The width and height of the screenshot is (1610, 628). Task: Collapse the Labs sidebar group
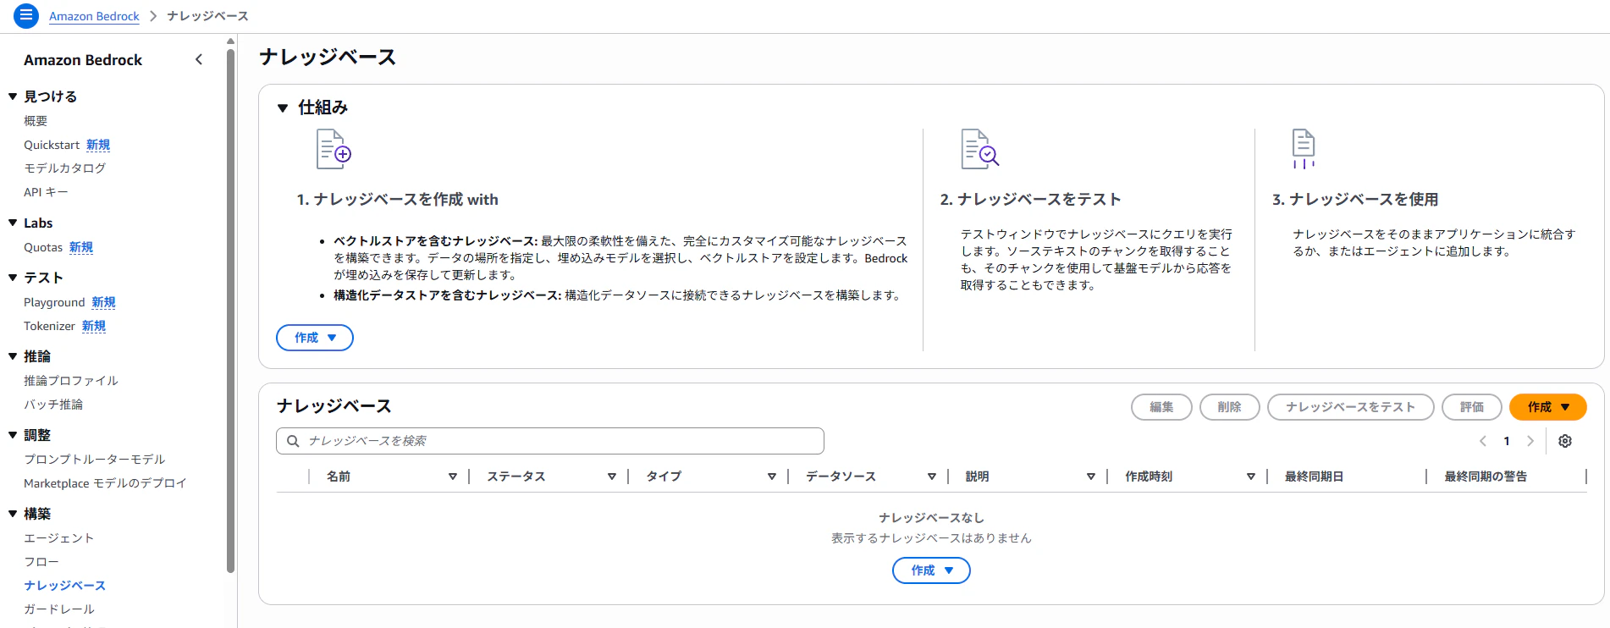click(13, 223)
